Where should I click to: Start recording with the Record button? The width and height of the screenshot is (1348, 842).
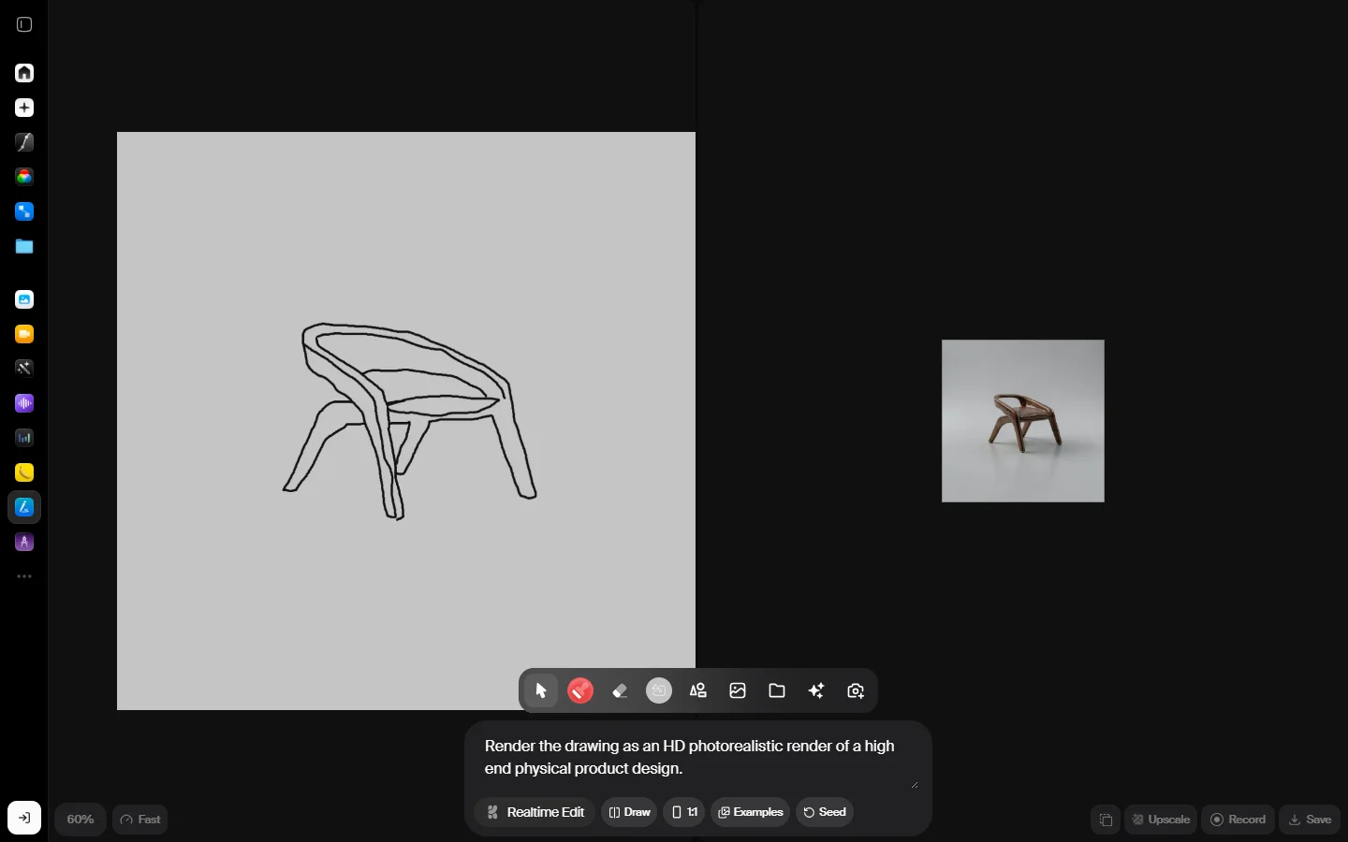[x=1238, y=820]
